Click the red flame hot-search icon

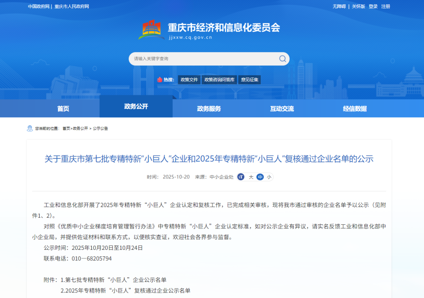[x=160, y=79]
